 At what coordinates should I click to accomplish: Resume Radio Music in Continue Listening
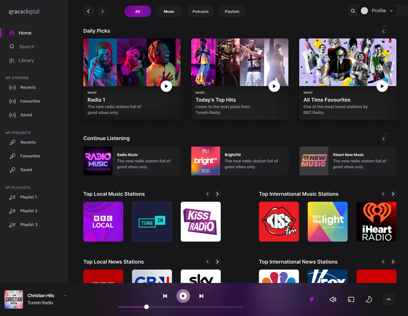[132, 161]
